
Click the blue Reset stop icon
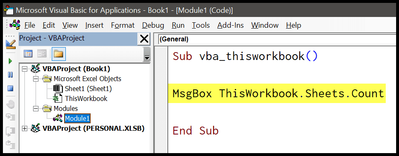tap(10, 89)
